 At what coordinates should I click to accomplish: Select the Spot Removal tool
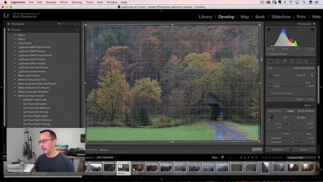[277, 61]
